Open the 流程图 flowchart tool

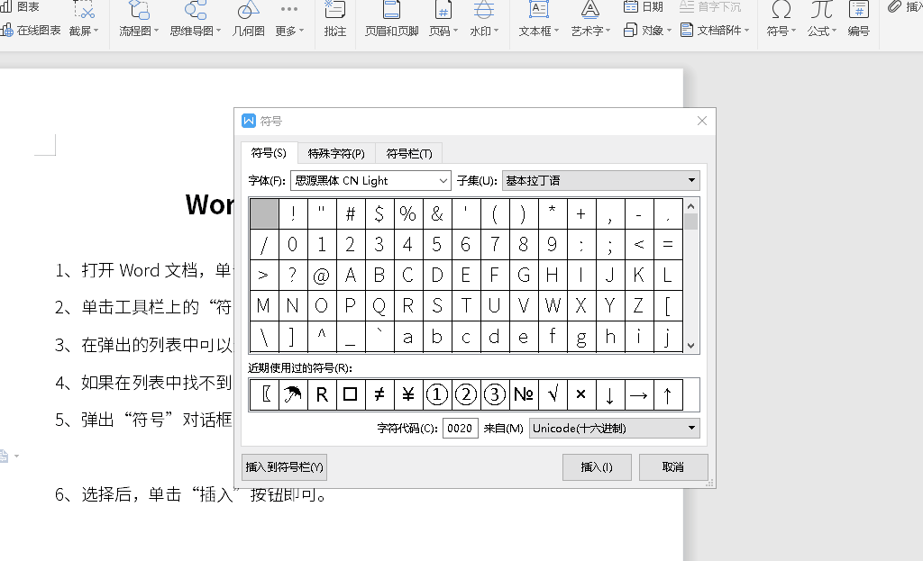pos(139,12)
